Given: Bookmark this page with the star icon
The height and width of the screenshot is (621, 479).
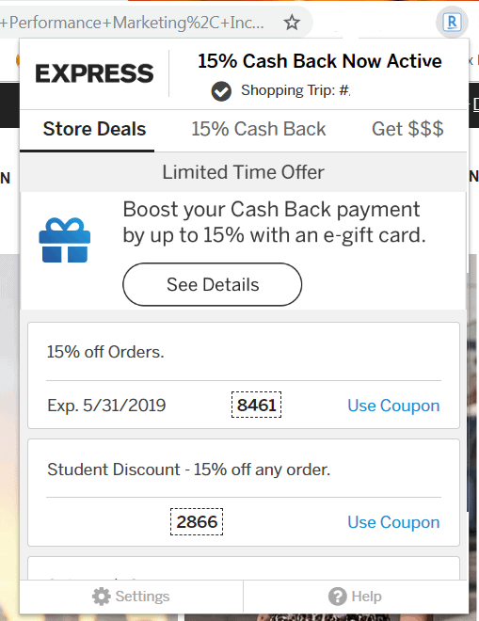Looking at the screenshot, I should pyautogui.click(x=292, y=23).
